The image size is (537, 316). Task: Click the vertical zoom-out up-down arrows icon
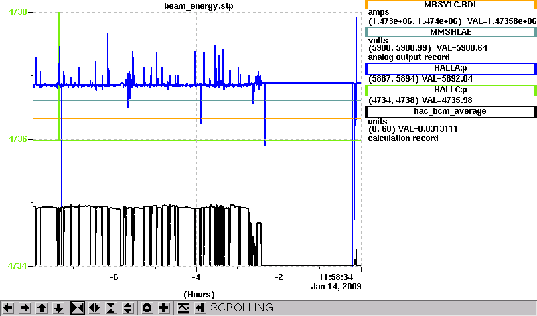(128, 308)
